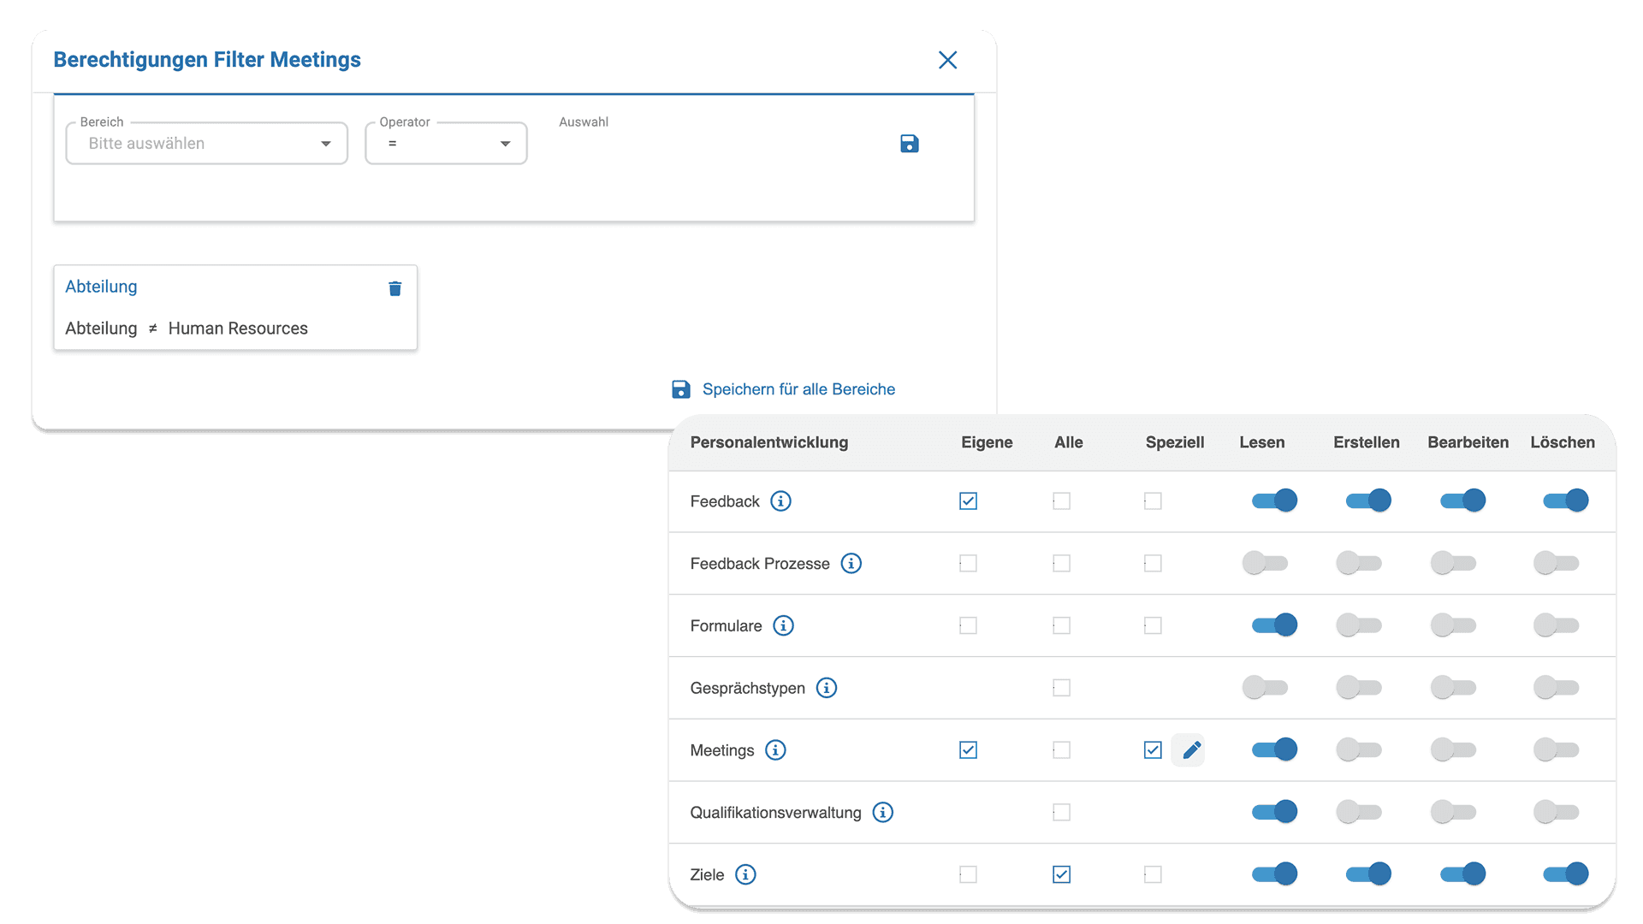Click Speichern für alle Bereiche link
This screenshot has height=924, width=1643.
click(798, 389)
